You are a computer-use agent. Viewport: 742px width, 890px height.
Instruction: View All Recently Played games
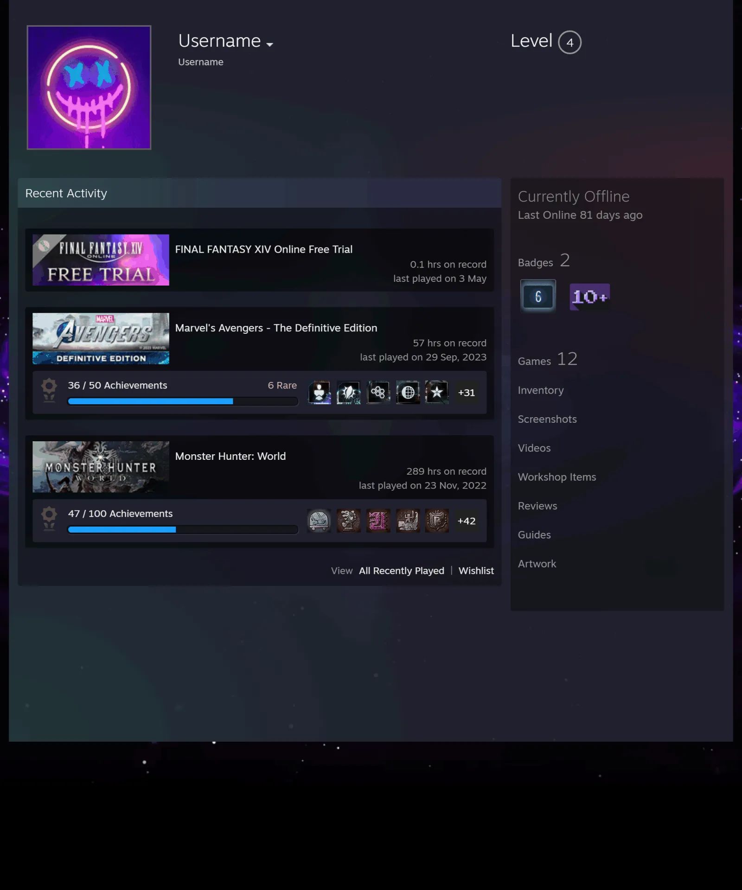pos(402,571)
